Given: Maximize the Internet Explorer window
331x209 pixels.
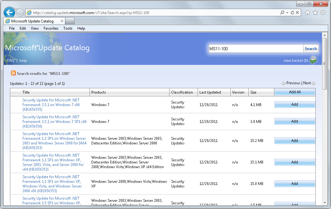Looking at the screenshot, I should [309, 4].
